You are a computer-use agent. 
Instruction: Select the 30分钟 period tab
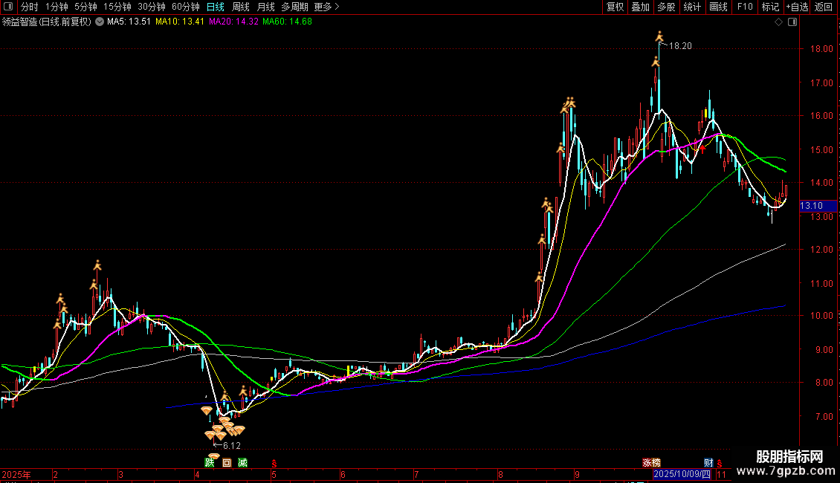(x=152, y=7)
